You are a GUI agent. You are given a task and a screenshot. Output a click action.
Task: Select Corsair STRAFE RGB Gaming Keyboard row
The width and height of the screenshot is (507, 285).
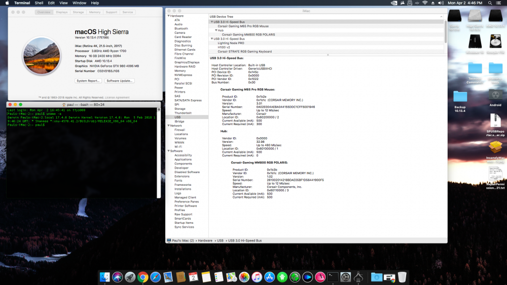(327, 51)
